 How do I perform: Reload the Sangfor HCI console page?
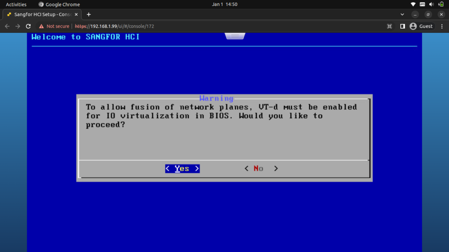(x=28, y=26)
